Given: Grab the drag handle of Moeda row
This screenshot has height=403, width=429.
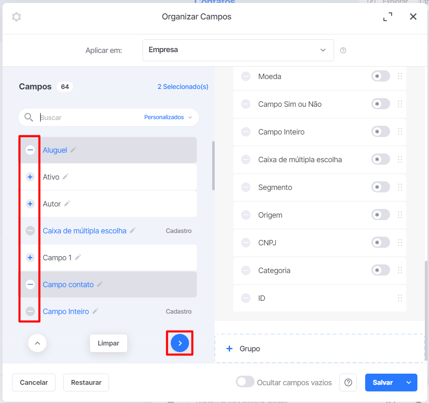Looking at the screenshot, I should pos(400,76).
